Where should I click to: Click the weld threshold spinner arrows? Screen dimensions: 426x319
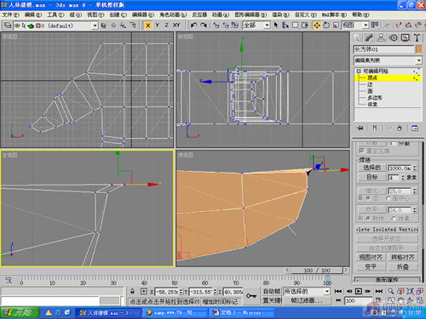tap(415, 168)
